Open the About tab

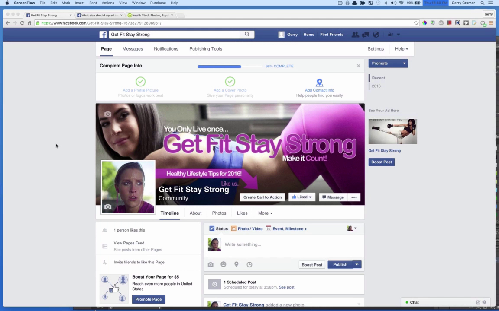(x=195, y=213)
